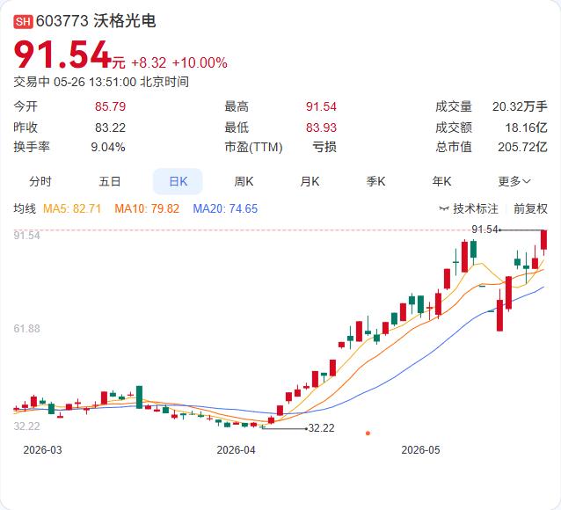Click the MA20: 74.65 indicator label
Screen dimensions: 561x510
pyautogui.click(x=225, y=208)
